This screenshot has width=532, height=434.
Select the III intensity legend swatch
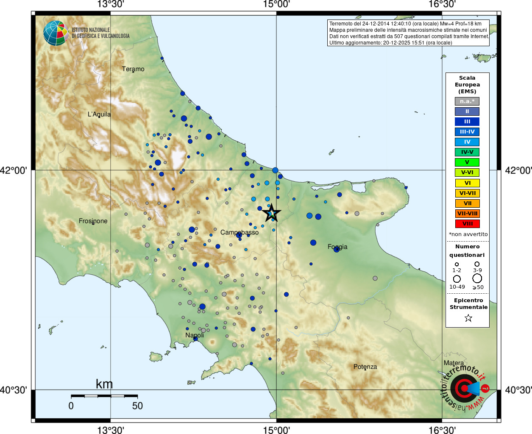click(467, 122)
